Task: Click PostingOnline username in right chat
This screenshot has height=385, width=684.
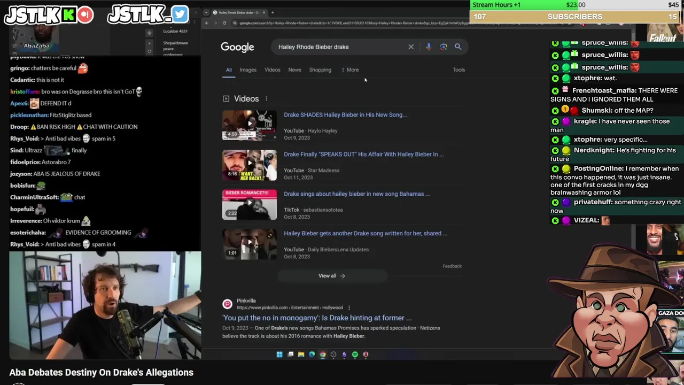Action: [x=598, y=169]
